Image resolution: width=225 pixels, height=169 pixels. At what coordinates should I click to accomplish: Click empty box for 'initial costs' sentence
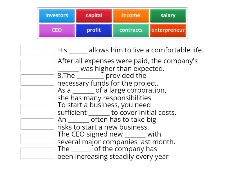37,109
